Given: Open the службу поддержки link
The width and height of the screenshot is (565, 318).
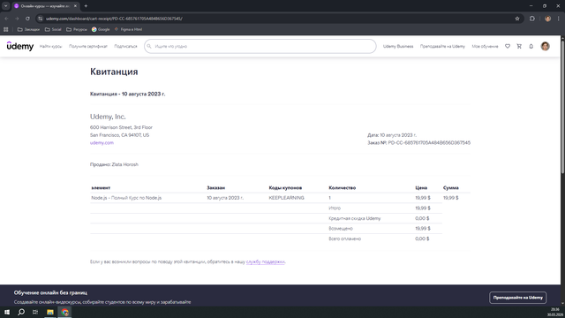Looking at the screenshot, I should point(266,261).
